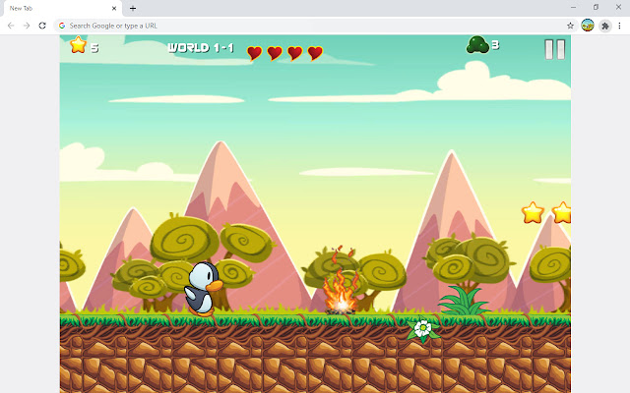Close the New Tab tab
The width and height of the screenshot is (630, 393).
tap(114, 8)
